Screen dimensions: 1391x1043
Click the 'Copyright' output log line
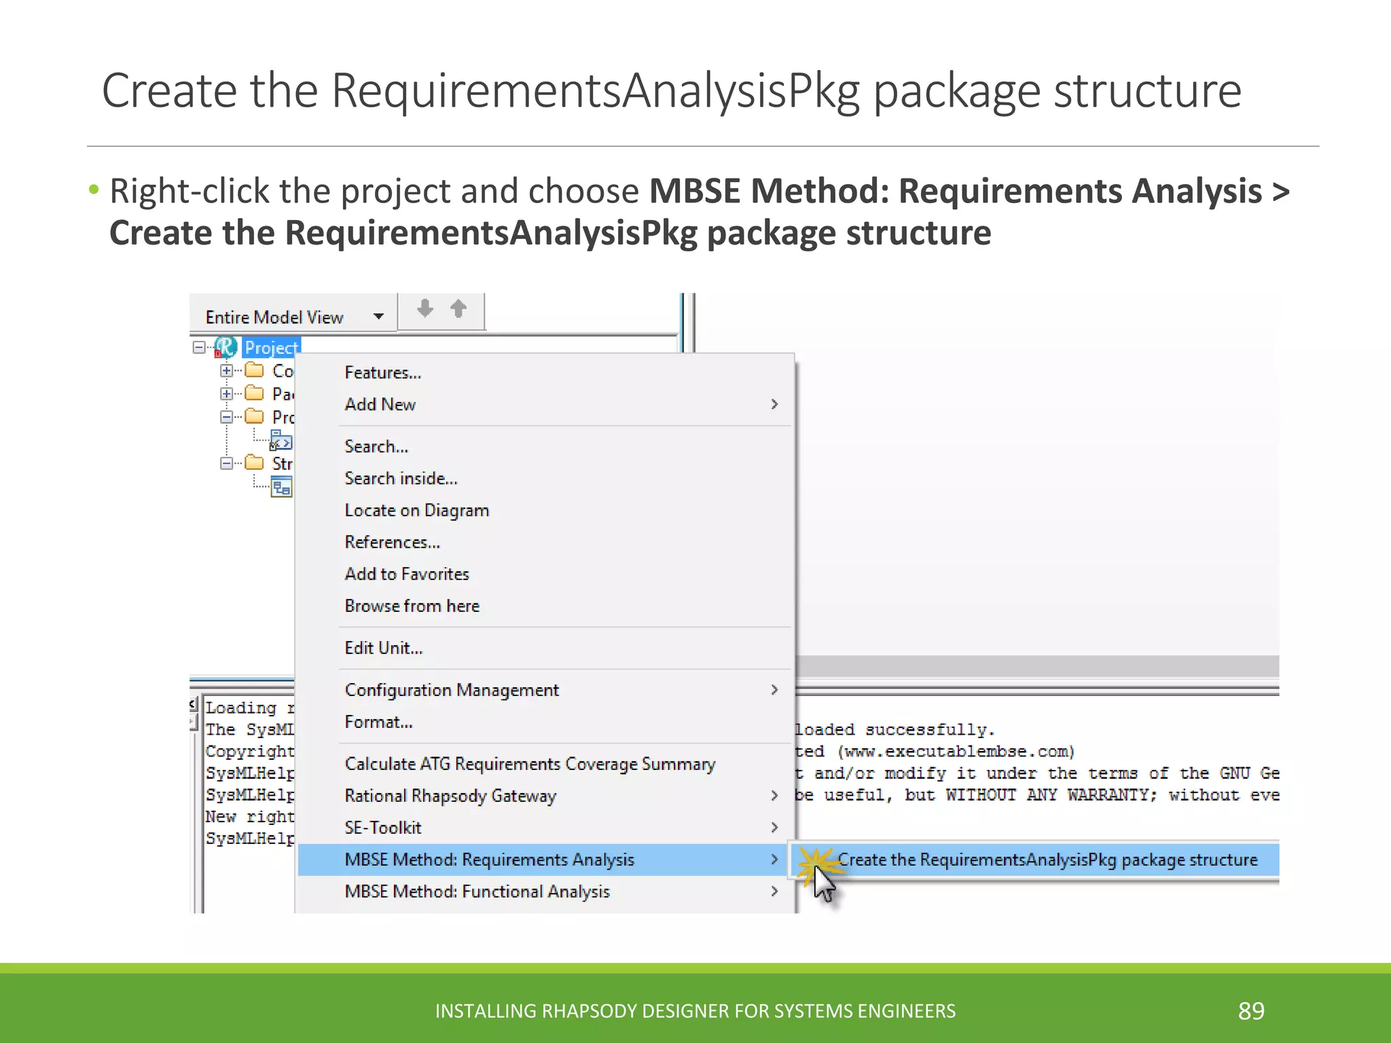click(250, 751)
